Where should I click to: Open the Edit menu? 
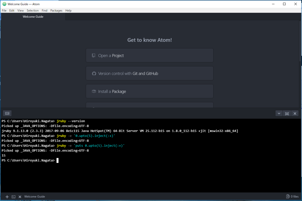pos(12,11)
